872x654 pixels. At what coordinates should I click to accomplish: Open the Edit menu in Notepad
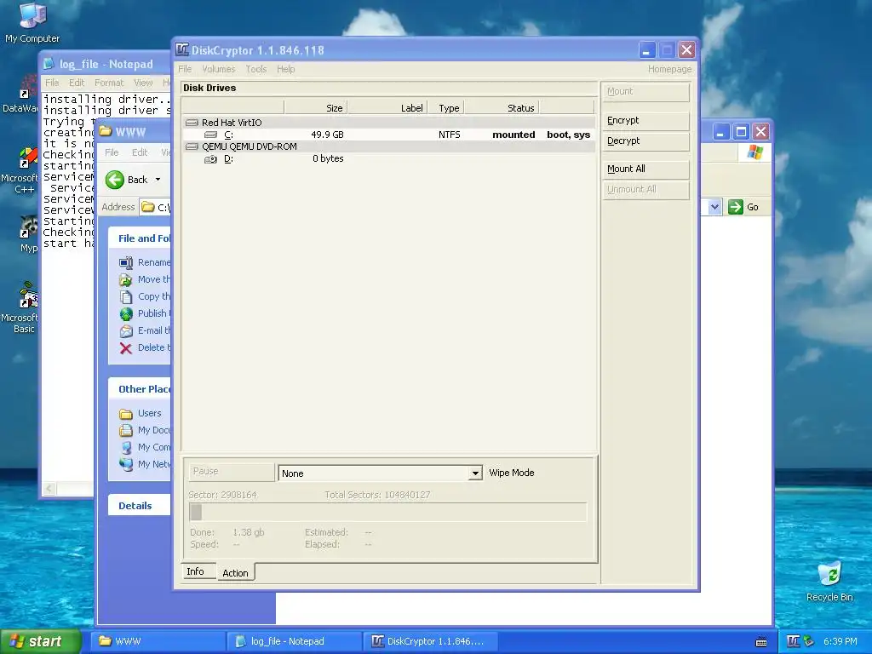77,83
